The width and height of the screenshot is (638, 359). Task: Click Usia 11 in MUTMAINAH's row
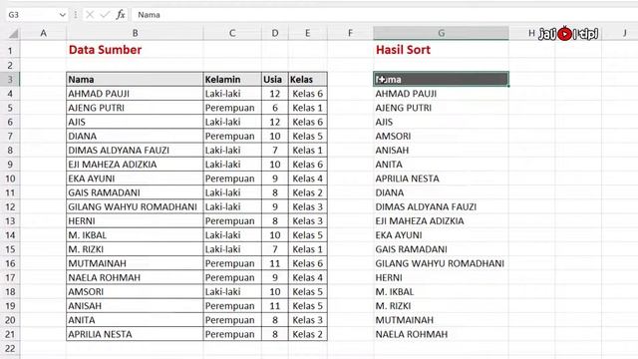(275, 263)
